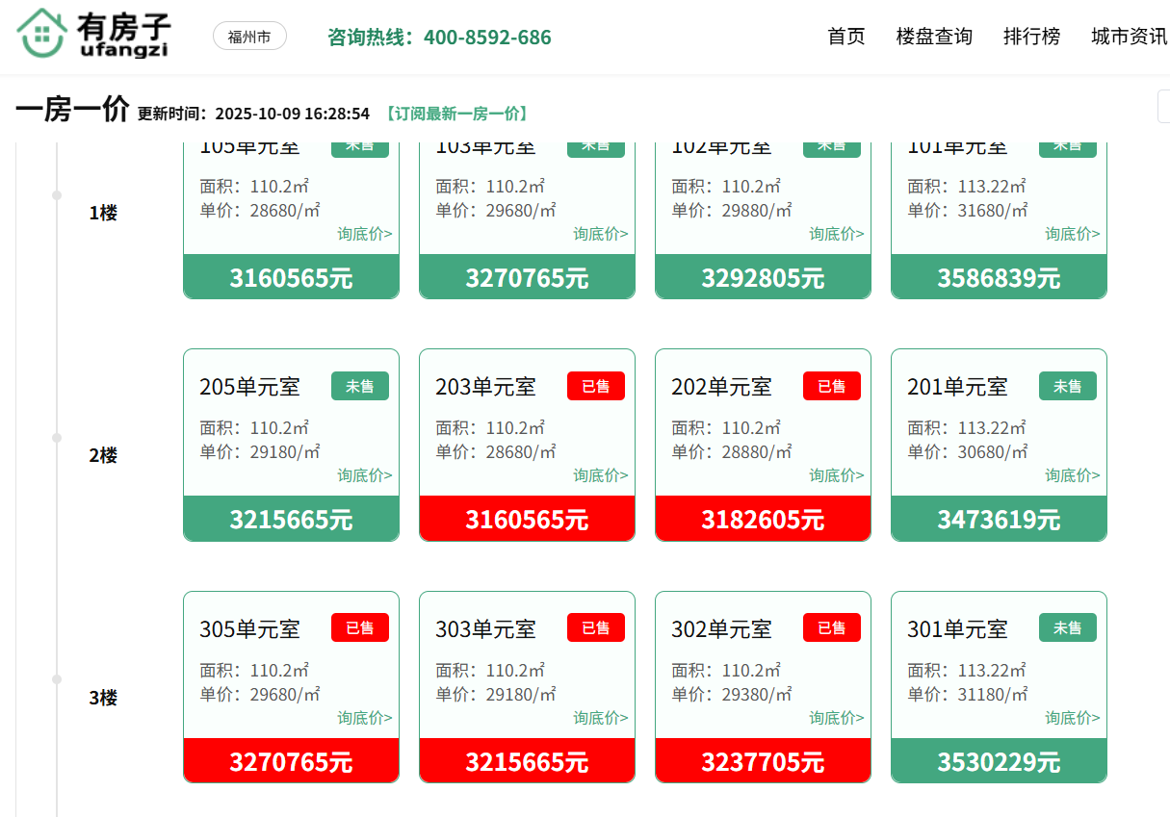Click 询底价 link for unit 101
1170x817 pixels.
pos(1072,234)
